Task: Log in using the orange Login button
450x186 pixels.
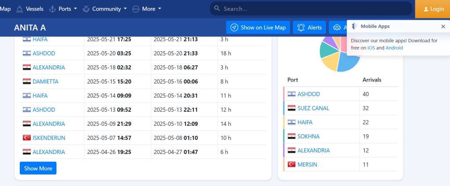Action: click(432, 9)
